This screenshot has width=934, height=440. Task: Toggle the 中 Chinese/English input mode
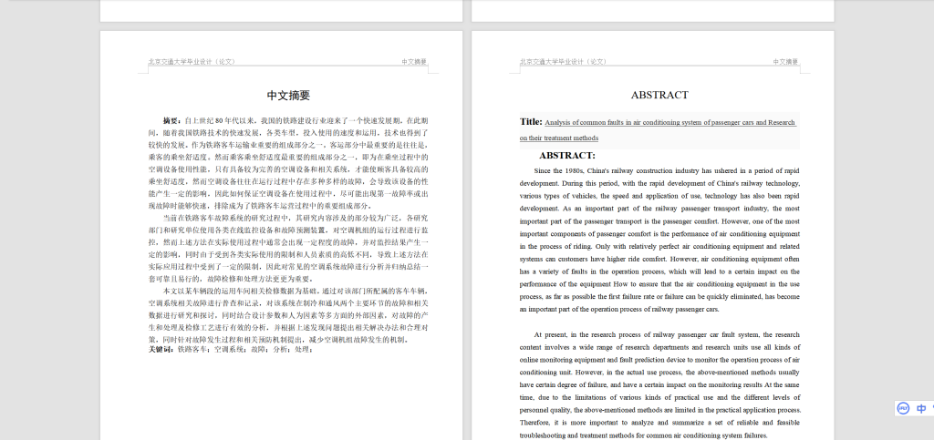pyautogui.click(x=921, y=408)
